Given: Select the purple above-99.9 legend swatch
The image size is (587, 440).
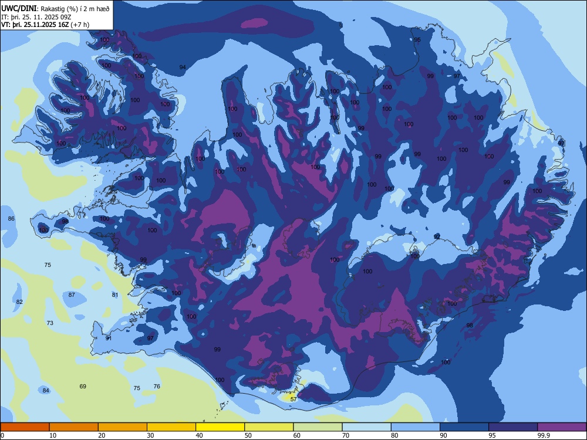Looking at the screenshot, I should [x=562, y=427].
